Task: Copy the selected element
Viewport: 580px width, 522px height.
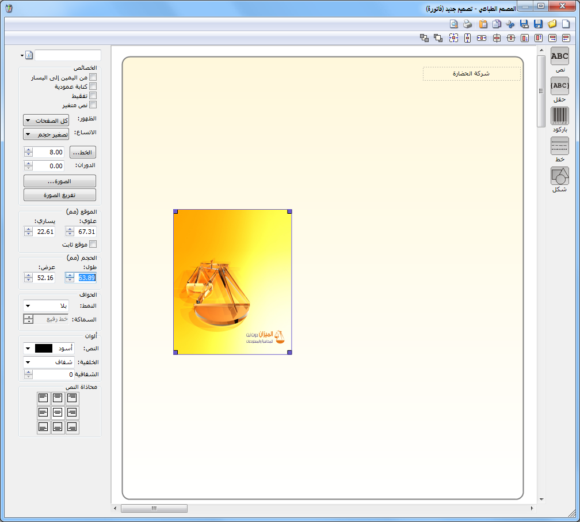Action: pyautogui.click(x=497, y=24)
